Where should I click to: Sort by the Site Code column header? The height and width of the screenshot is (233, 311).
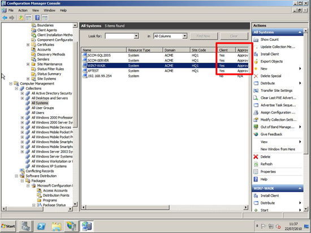(204, 50)
